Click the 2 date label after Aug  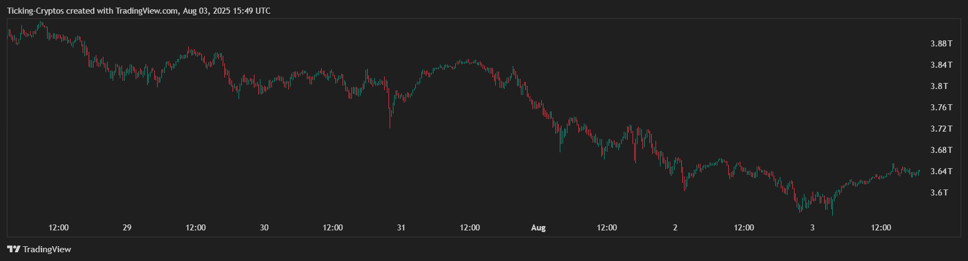[x=675, y=228]
